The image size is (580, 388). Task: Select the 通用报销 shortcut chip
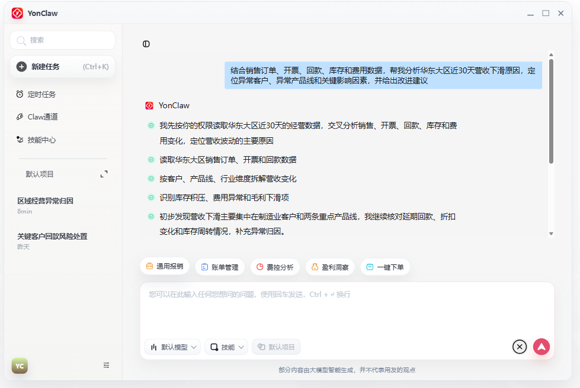pyautogui.click(x=165, y=267)
